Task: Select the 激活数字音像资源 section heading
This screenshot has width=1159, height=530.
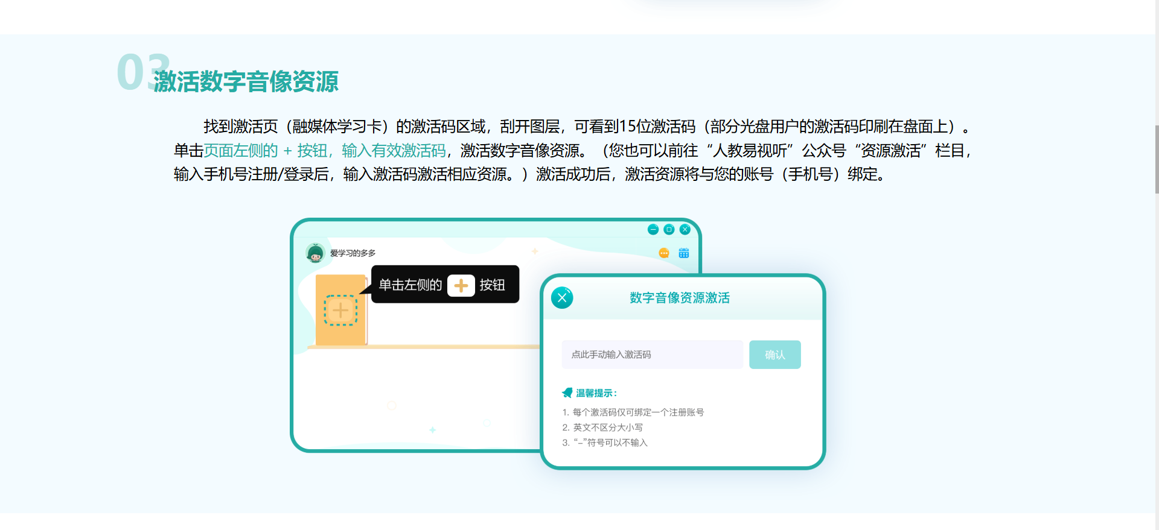Action: pyautogui.click(x=246, y=81)
